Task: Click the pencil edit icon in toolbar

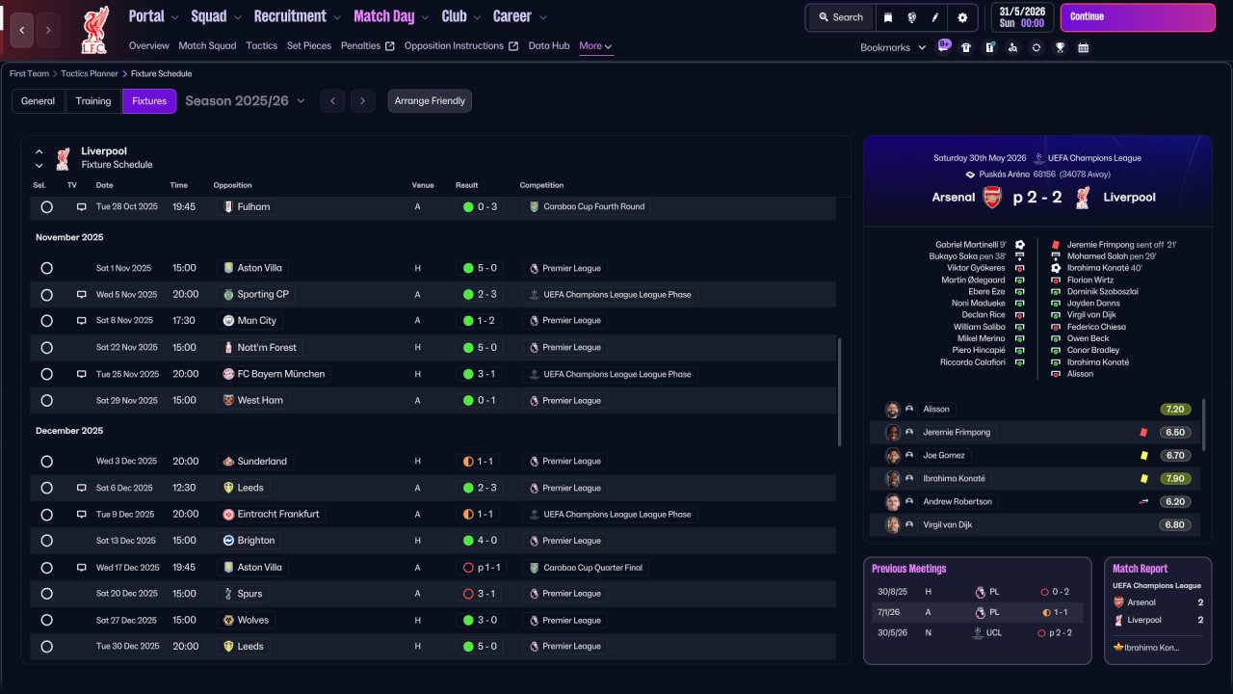Action: tap(935, 17)
